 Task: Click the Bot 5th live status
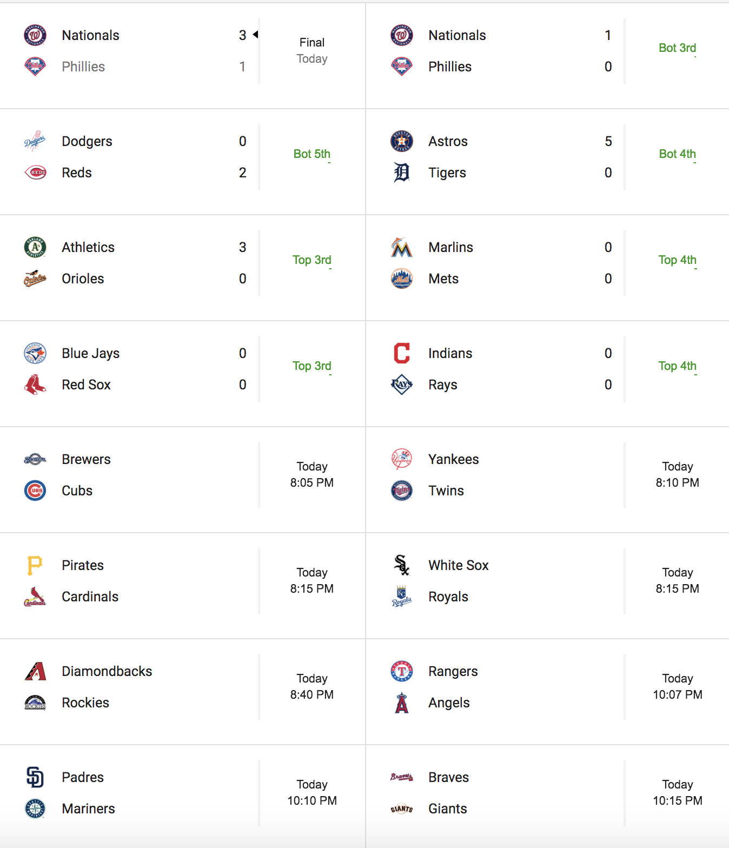point(312,154)
